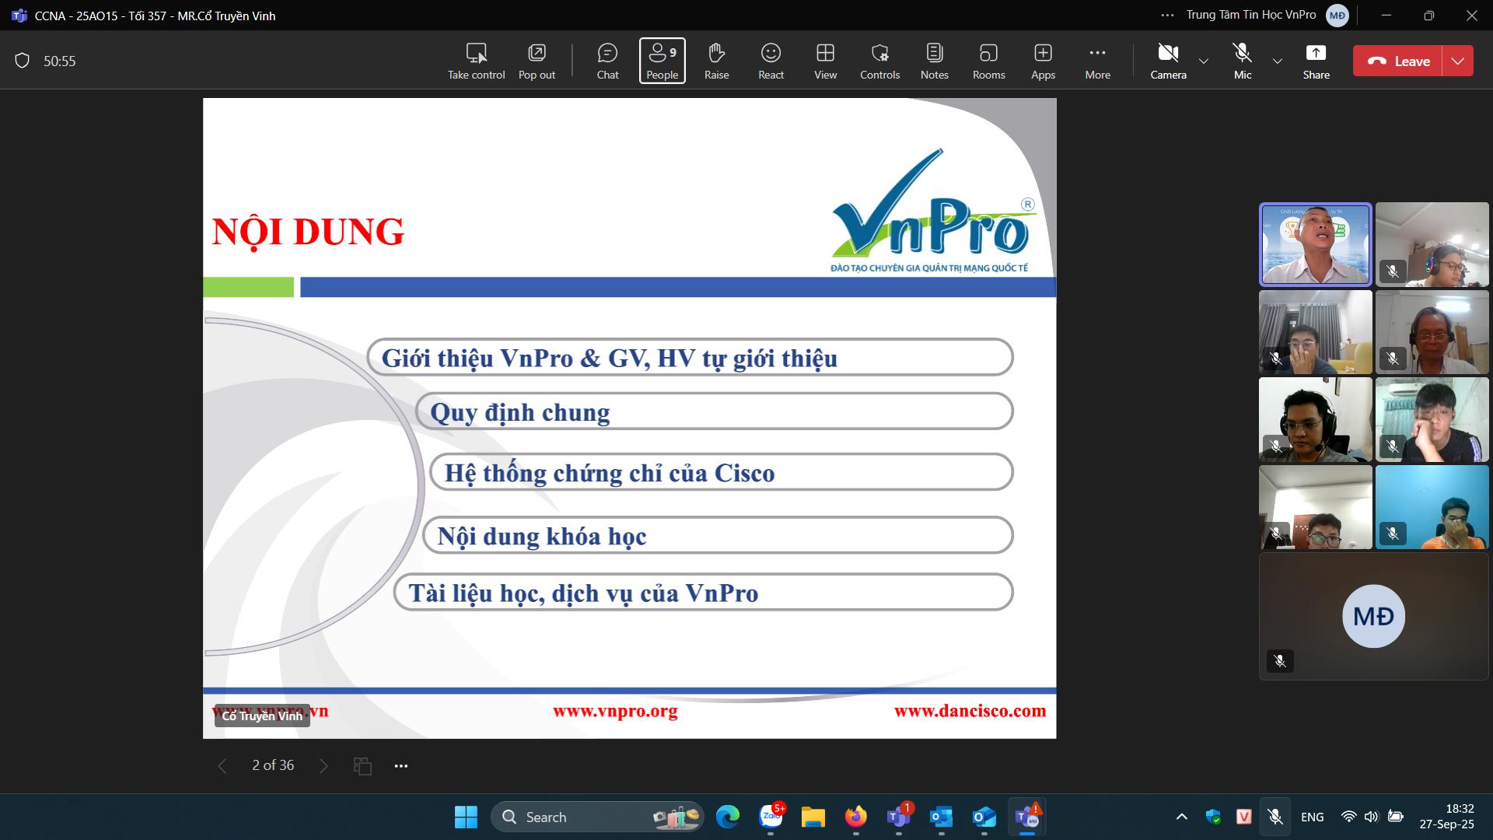
Task: Show hidden system tray icons
Action: pyautogui.click(x=1182, y=817)
